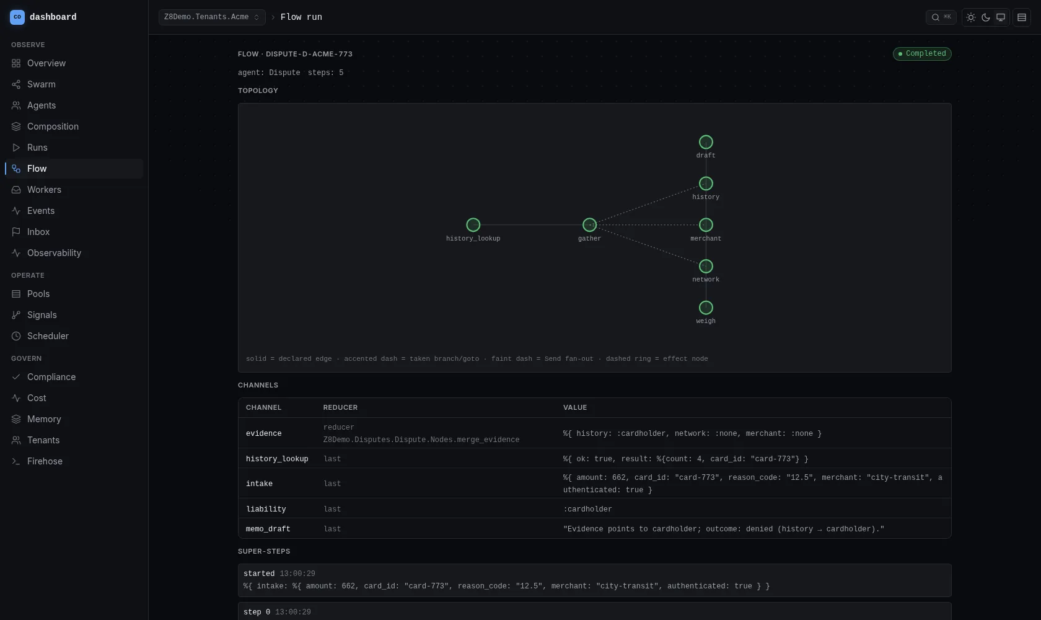
Task: Click the Events activity icon
Action: 16,211
